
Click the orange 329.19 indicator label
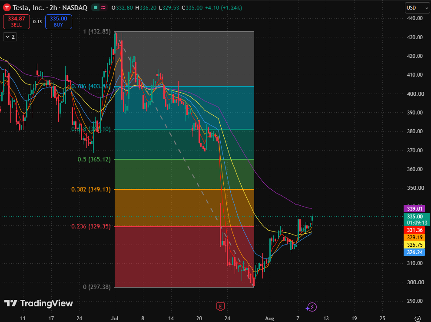click(x=414, y=237)
